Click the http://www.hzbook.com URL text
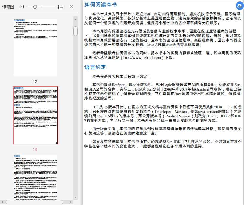This screenshot has width=244, height=205. [x=142, y=58]
